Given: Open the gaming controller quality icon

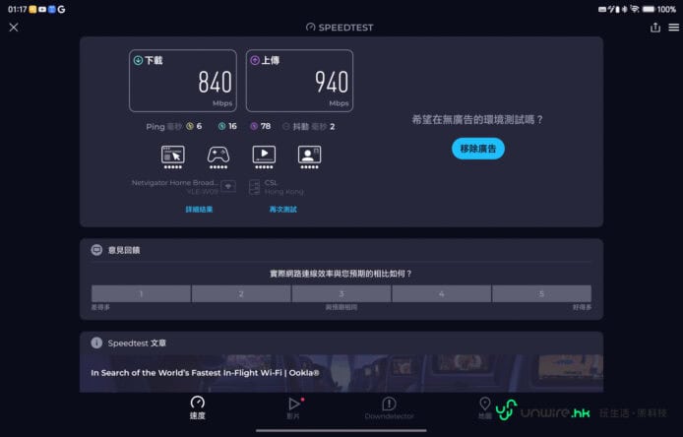Looking at the screenshot, I should 218,156.
